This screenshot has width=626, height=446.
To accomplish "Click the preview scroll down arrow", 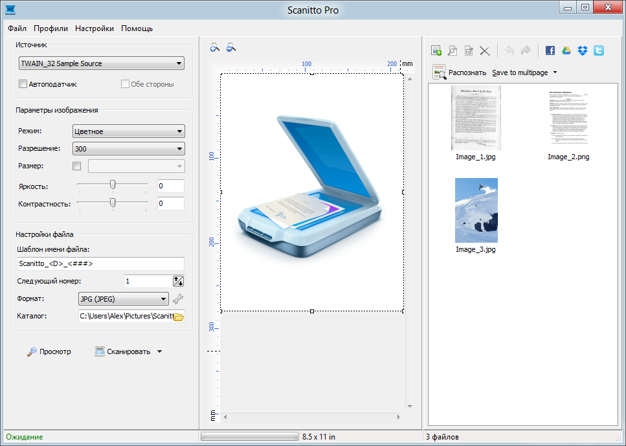I will coord(410,407).
